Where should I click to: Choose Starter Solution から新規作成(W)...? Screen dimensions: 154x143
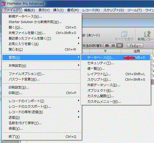click(42, 22)
